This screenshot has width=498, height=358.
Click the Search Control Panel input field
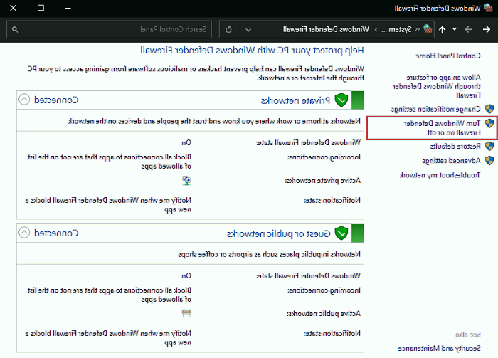(110, 30)
